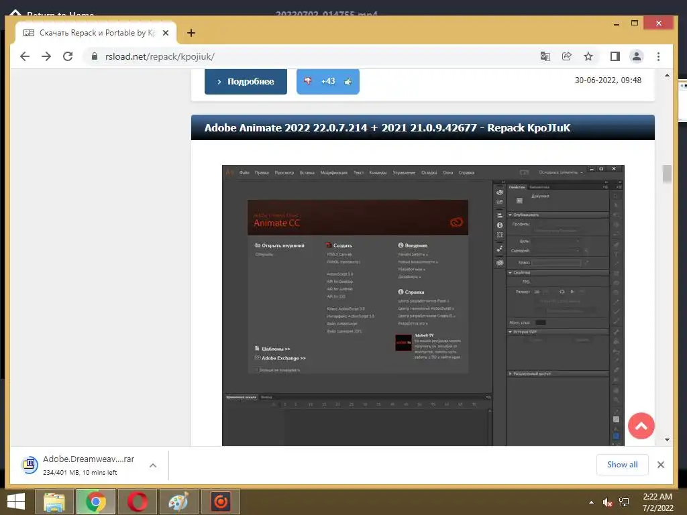View site information via the lock icon
Image resolution: width=687 pixels, height=515 pixels.
(94, 56)
